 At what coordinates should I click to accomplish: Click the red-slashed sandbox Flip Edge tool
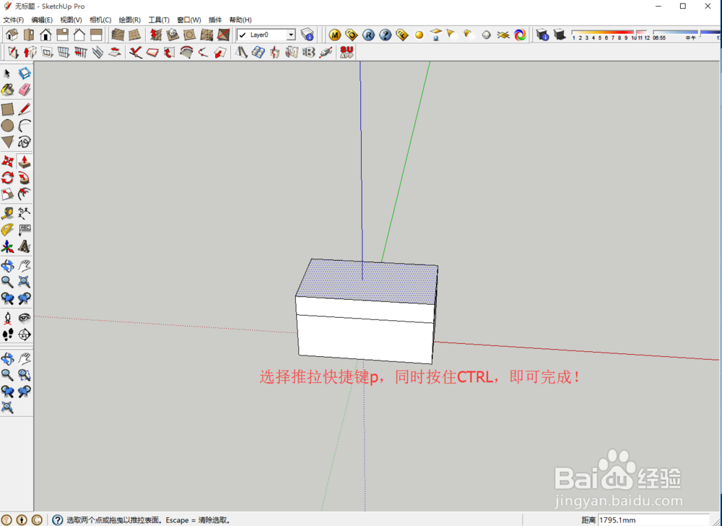pyautogui.click(x=223, y=35)
